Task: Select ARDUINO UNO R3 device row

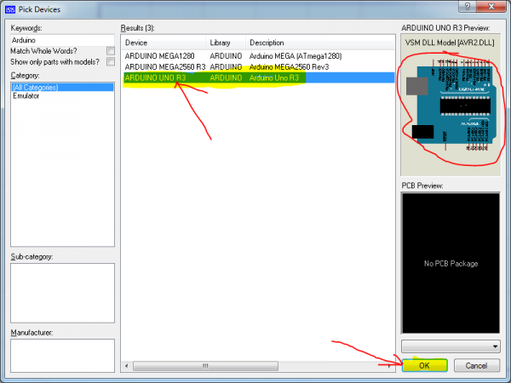Action: (258, 77)
